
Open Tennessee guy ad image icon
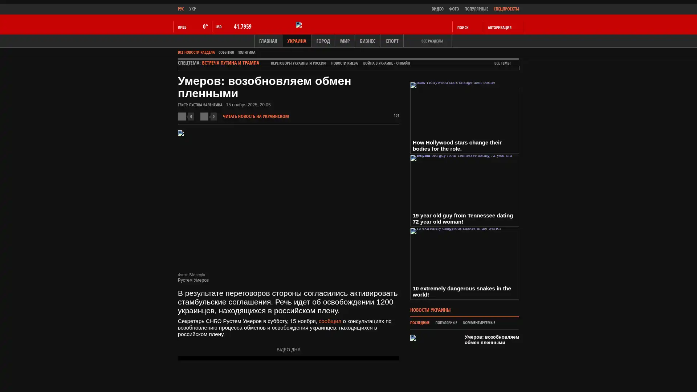coord(413,158)
